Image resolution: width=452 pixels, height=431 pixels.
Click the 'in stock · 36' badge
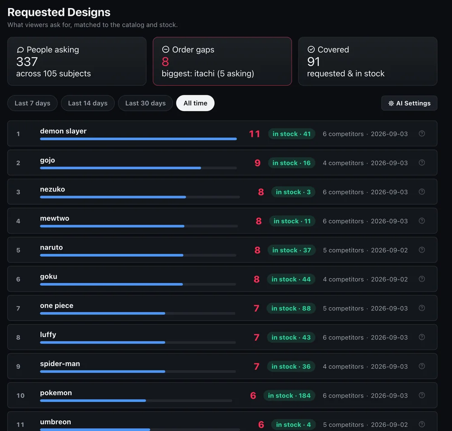coord(291,367)
